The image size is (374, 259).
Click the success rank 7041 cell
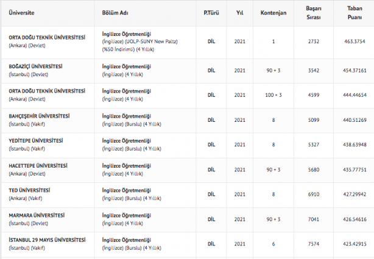coord(314,218)
